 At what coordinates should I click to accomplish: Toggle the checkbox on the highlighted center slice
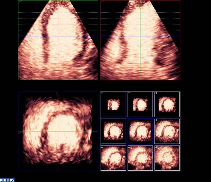click(129, 120)
